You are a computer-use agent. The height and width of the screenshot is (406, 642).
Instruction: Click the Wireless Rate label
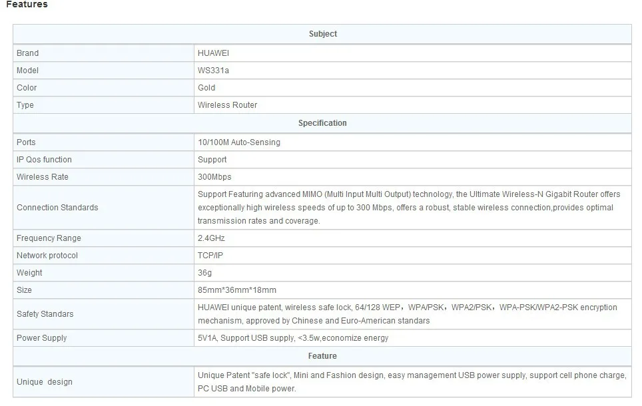42,177
